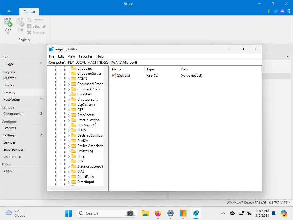Viewport: 293px width, 220px height.
Task: Expand the CommsAPHost key
Action: 69,89
